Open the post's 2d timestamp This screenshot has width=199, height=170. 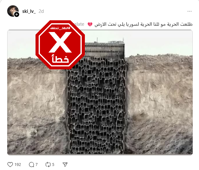(41, 11)
